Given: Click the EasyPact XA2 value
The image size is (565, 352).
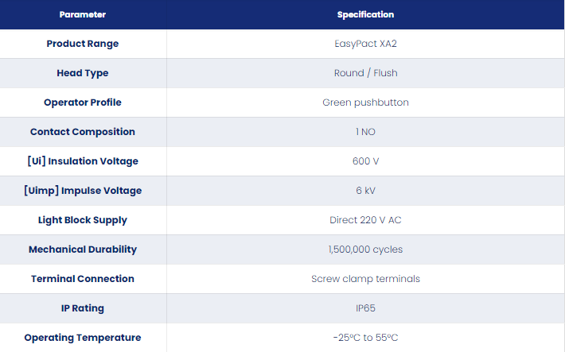Looking at the screenshot, I should tap(365, 44).
